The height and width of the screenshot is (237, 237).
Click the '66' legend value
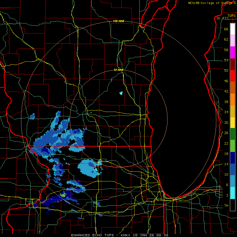(226, 29)
